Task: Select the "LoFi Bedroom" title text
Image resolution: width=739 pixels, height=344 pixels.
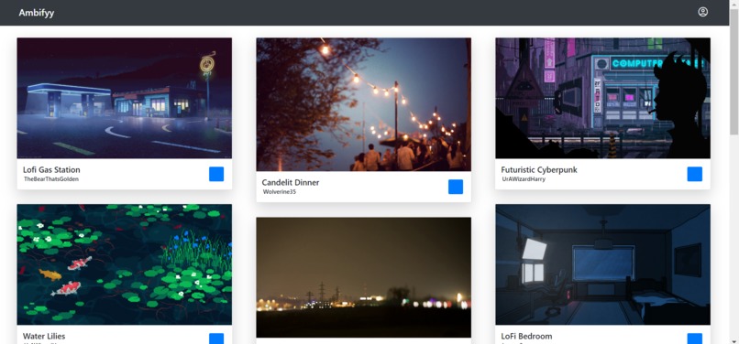Action: tap(526, 337)
